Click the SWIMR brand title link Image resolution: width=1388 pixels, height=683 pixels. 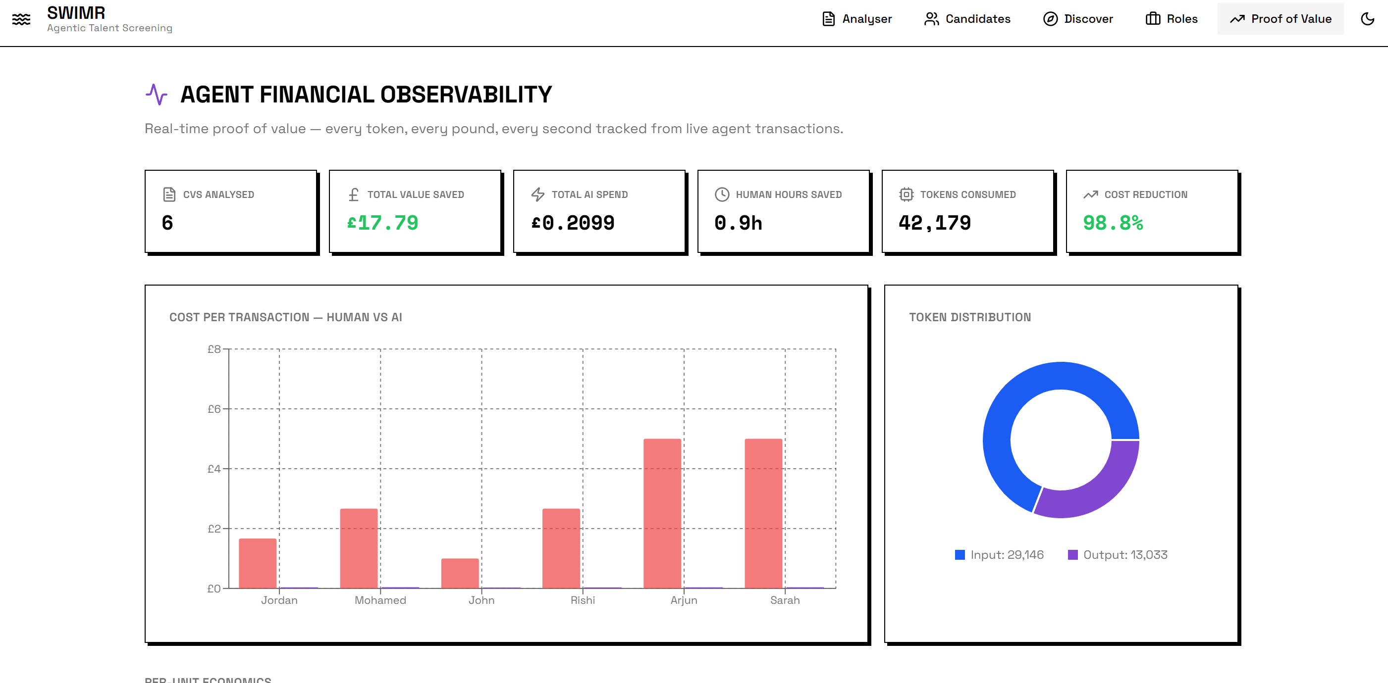[x=76, y=13]
